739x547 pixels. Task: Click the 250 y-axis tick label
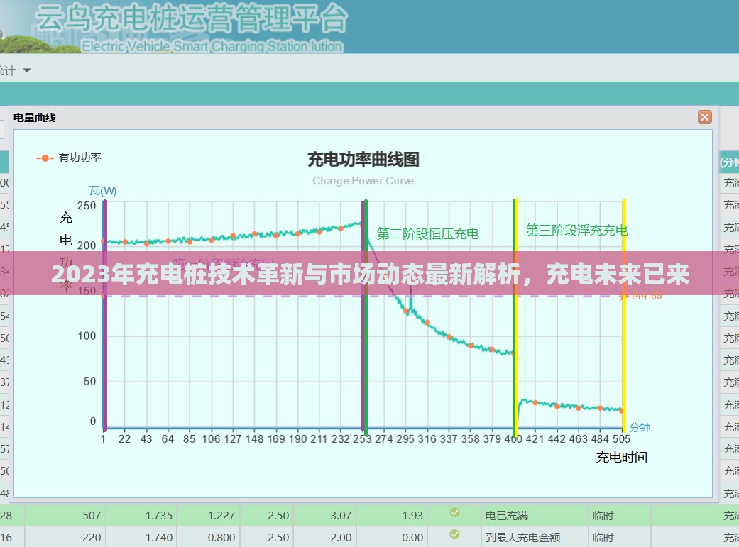tap(87, 206)
